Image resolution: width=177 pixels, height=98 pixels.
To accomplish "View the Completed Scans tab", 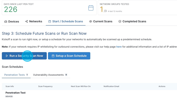I will coord(132,21).
